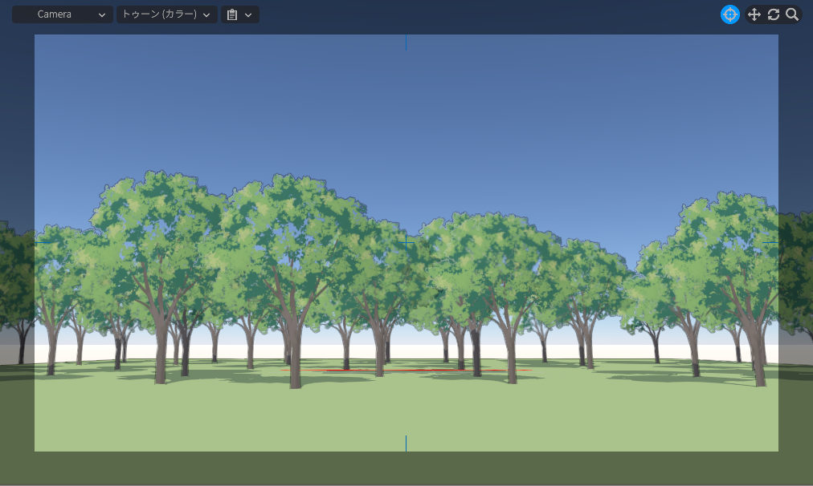Select the circular-arrows rotate view tool
The width and height of the screenshot is (813, 486).
click(773, 14)
